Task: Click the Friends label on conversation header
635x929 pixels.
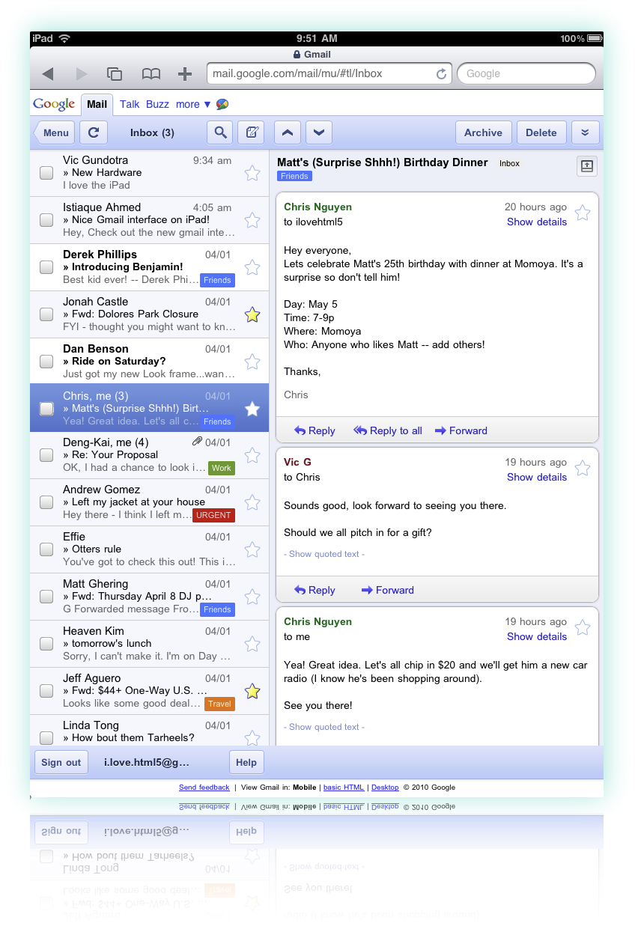Action: (294, 176)
